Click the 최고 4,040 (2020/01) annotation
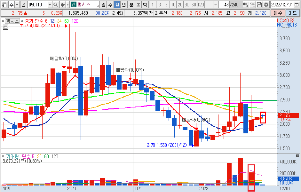The image size is (301, 192). (x=40, y=25)
